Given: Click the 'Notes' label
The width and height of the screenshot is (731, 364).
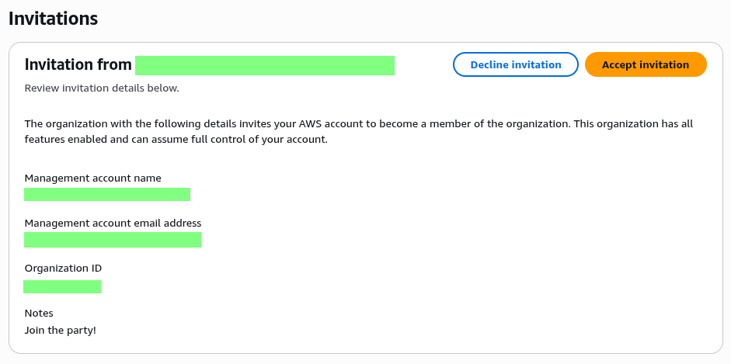Looking at the screenshot, I should click(39, 313).
